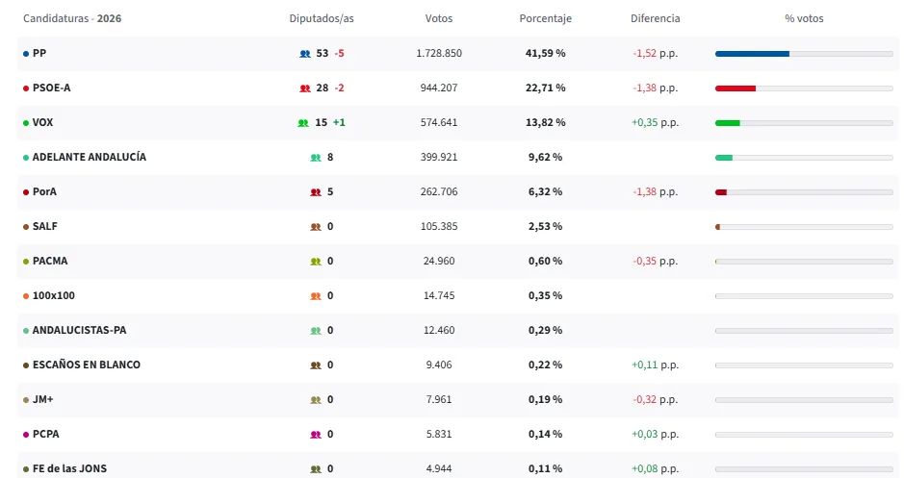
Task: Click the Porcentaje column header
Action: [x=546, y=18]
